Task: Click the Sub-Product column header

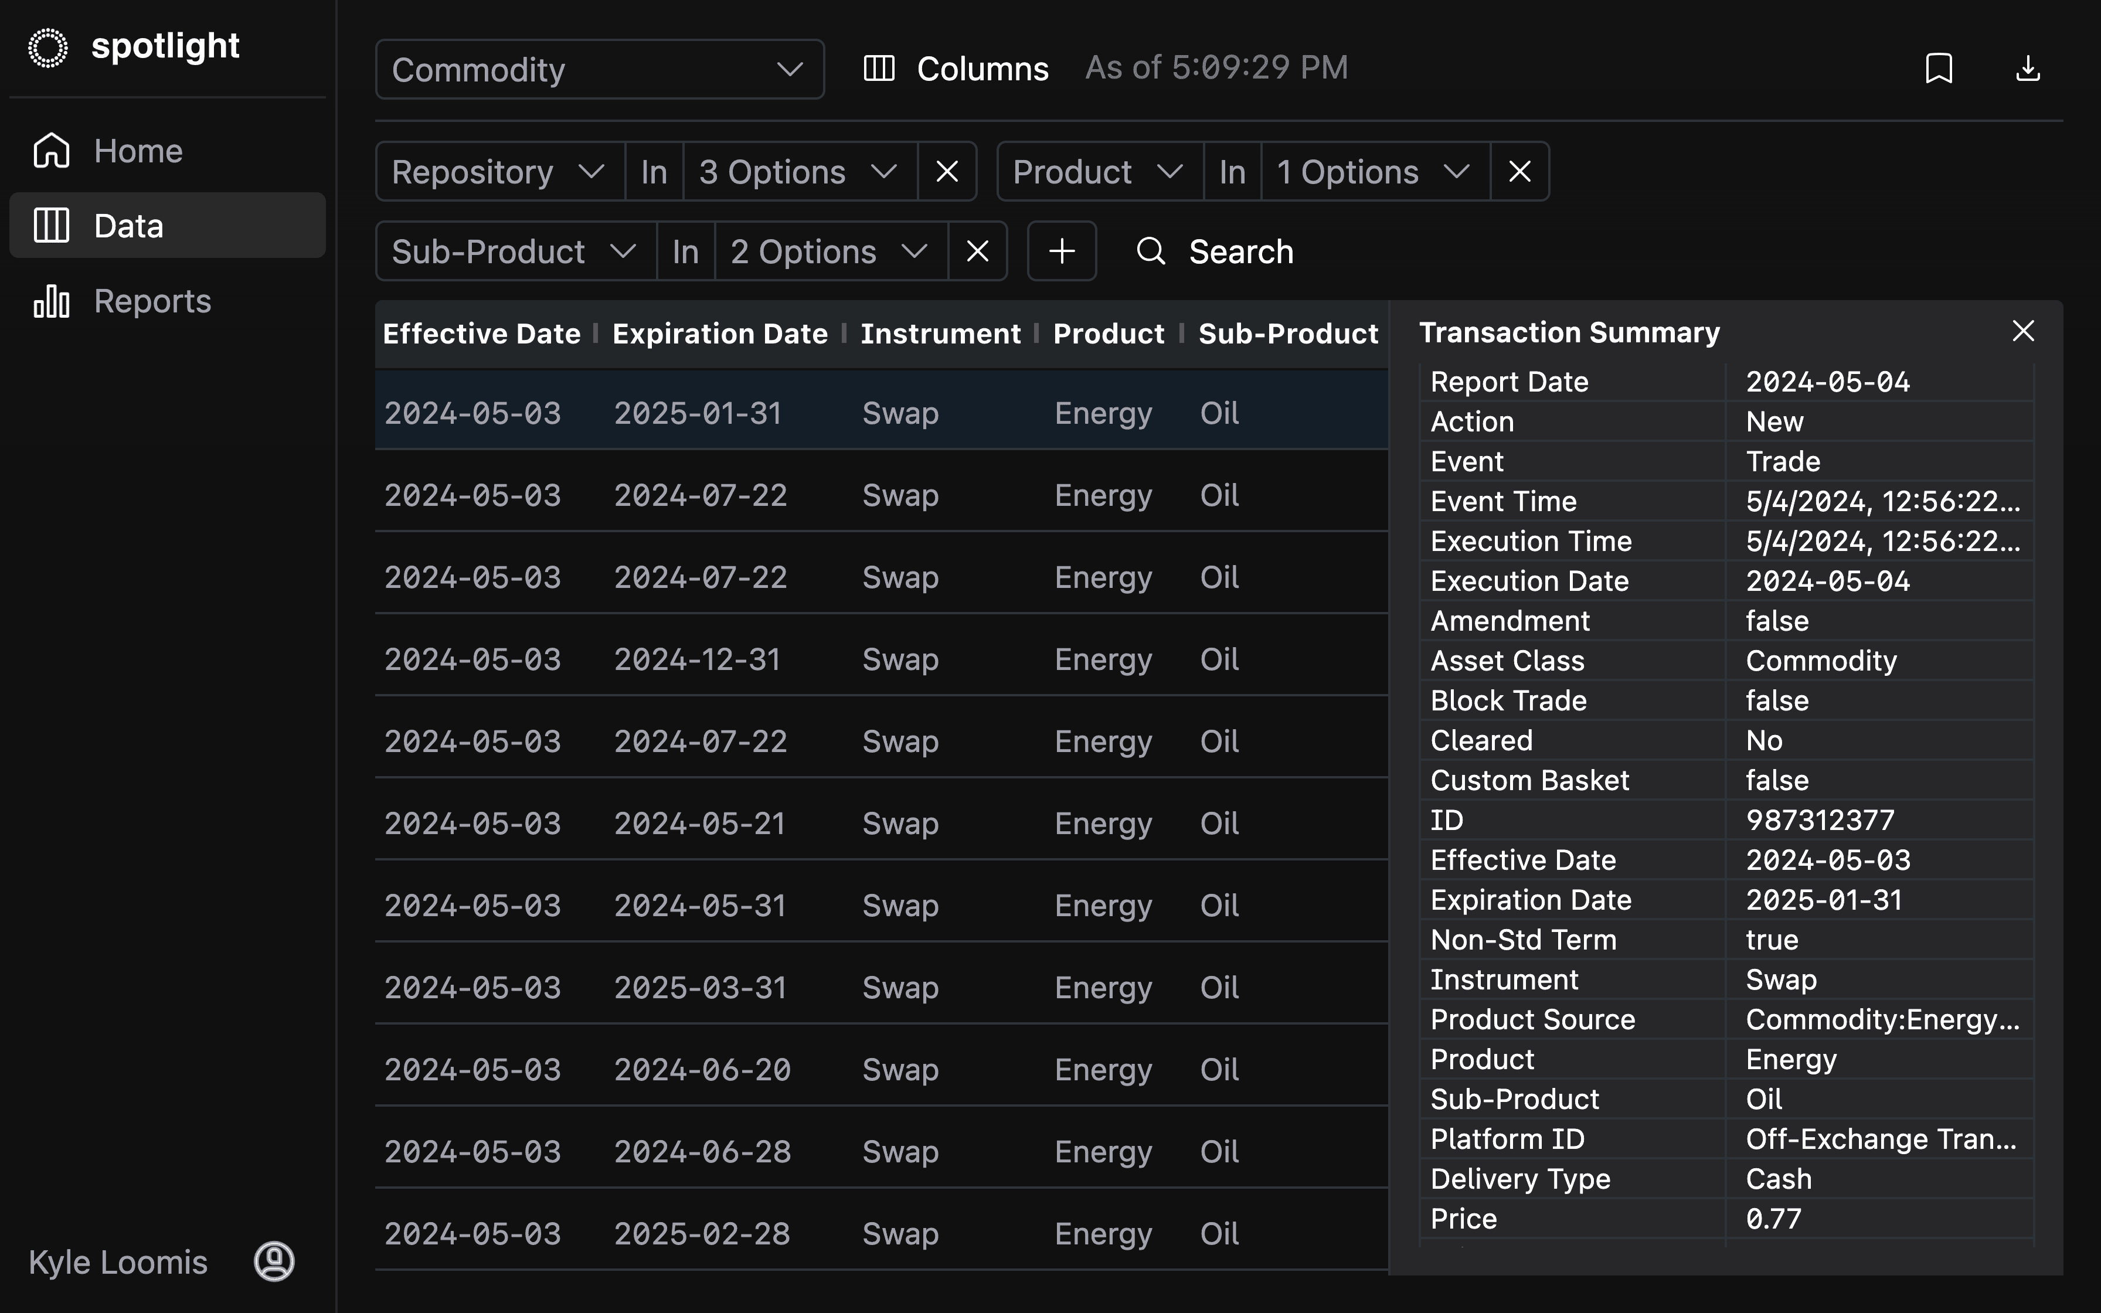Action: pos(1289,334)
